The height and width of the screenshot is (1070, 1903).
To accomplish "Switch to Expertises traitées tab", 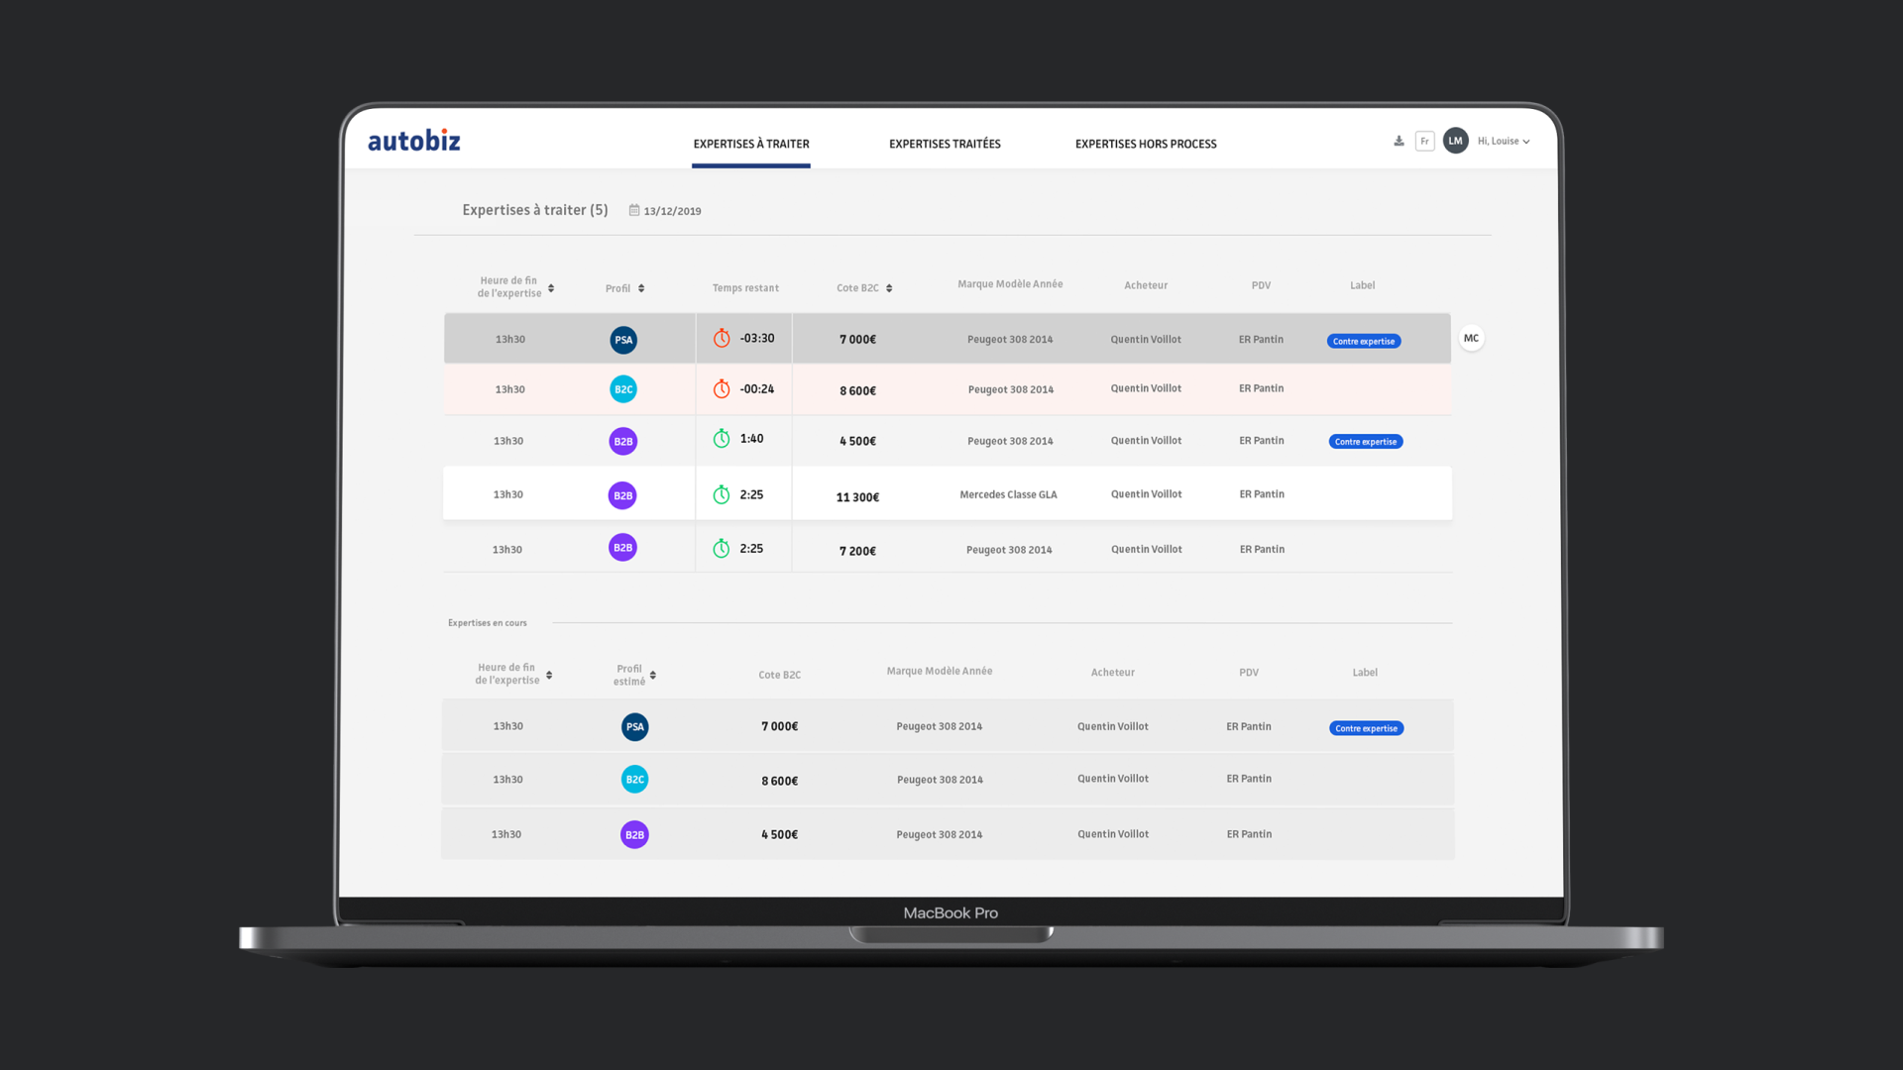I will [x=945, y=144].
